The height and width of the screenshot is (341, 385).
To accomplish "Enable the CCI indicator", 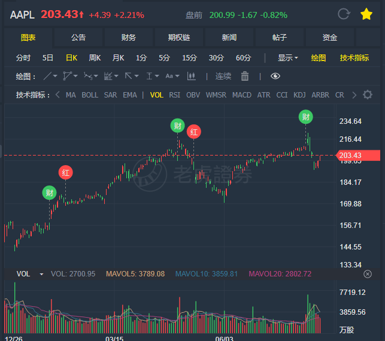I will coord(282,95).
